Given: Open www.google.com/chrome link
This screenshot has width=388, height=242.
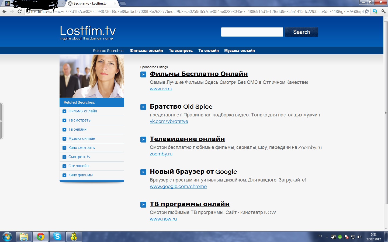Looking at the screenshot, I should 178,186.
